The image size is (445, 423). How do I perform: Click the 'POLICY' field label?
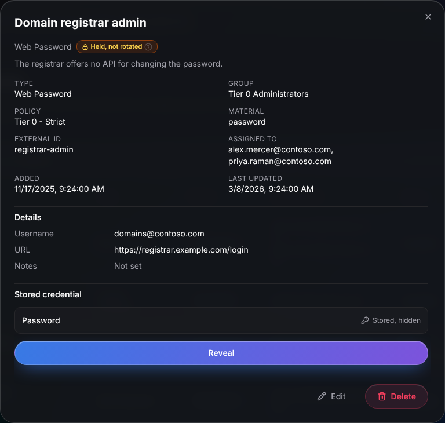tap(28, 111)
